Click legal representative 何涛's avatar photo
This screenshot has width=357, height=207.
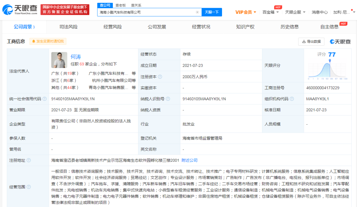coord(59,61)
